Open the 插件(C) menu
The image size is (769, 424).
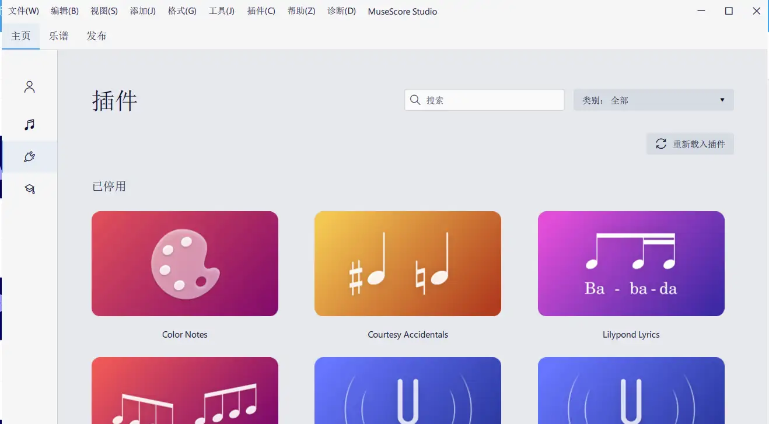[x=261, y=11]
